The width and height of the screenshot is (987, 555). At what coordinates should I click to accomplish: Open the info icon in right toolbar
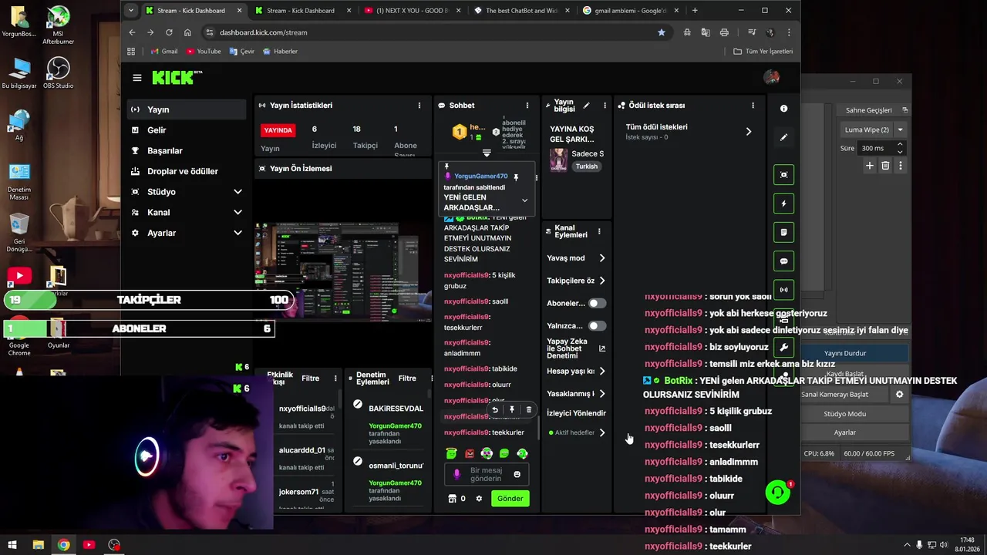click(783, 109)
